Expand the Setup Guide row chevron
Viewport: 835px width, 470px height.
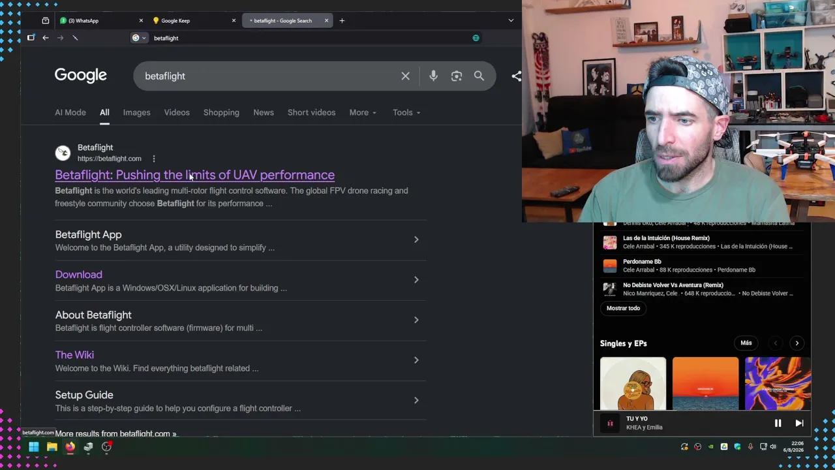(x=416, y=400)
